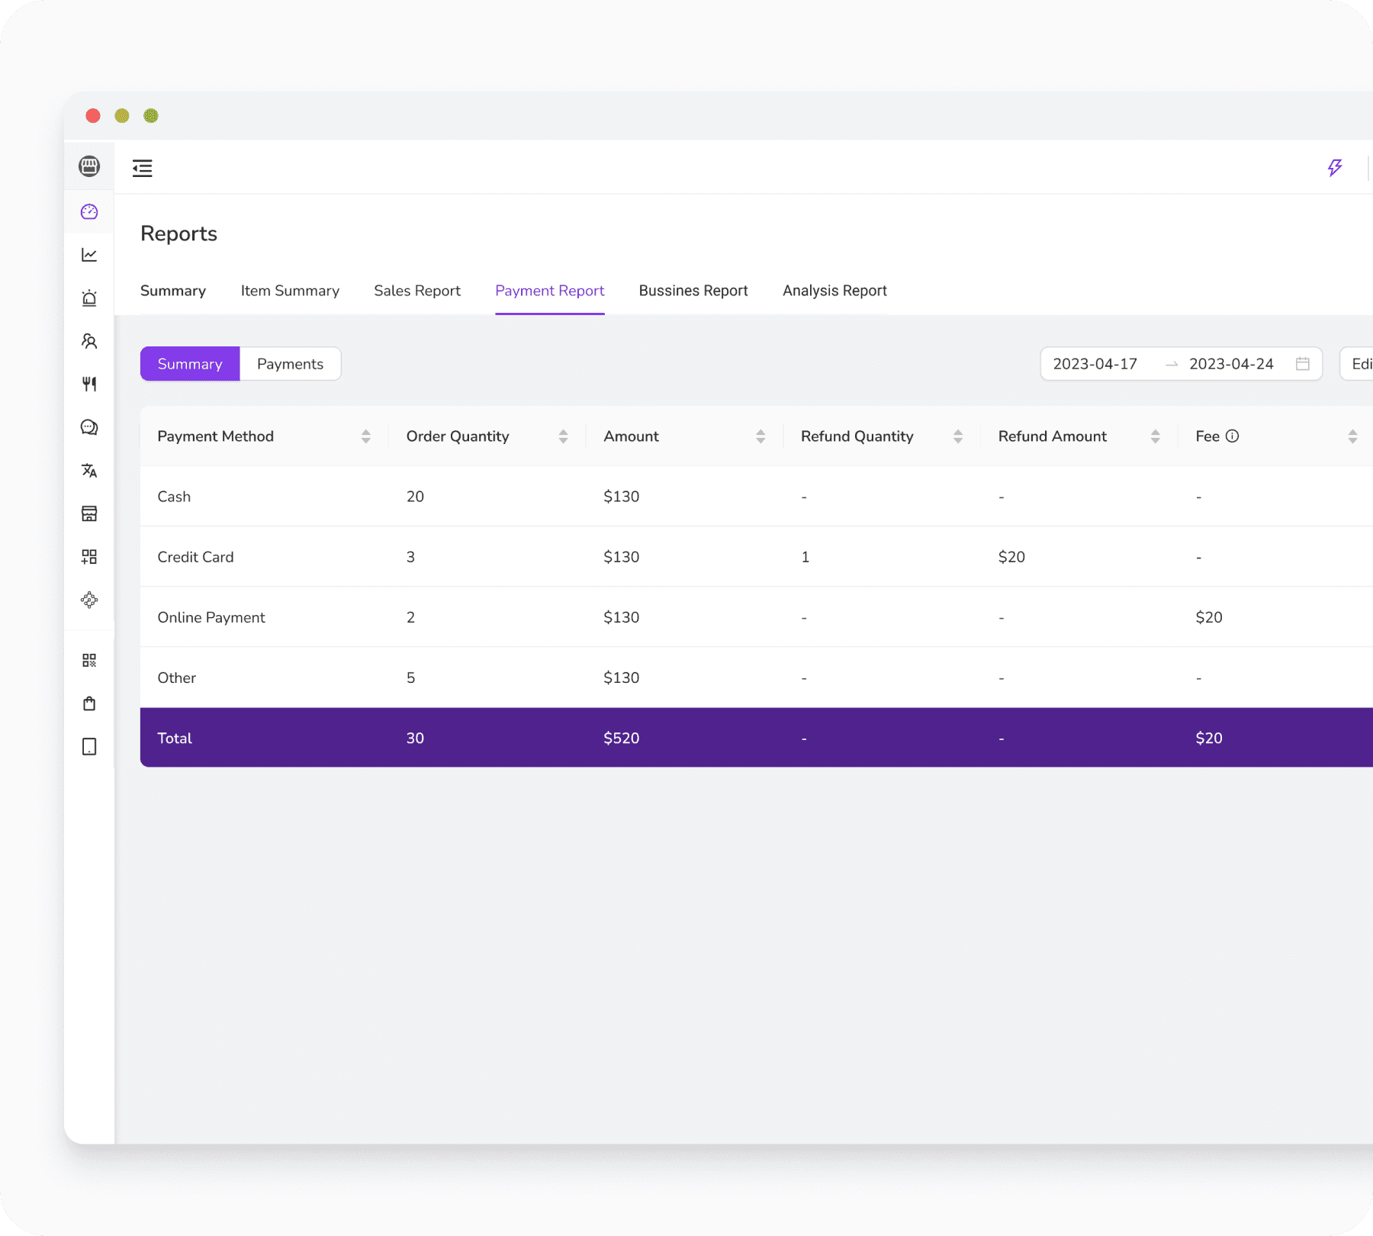The image size is (1373, 1236).
Task: Open the dashboard gauge icon in sidebar
Action: point(89,211)
